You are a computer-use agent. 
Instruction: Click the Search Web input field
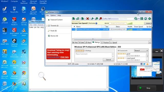click(x=126, y=19)
